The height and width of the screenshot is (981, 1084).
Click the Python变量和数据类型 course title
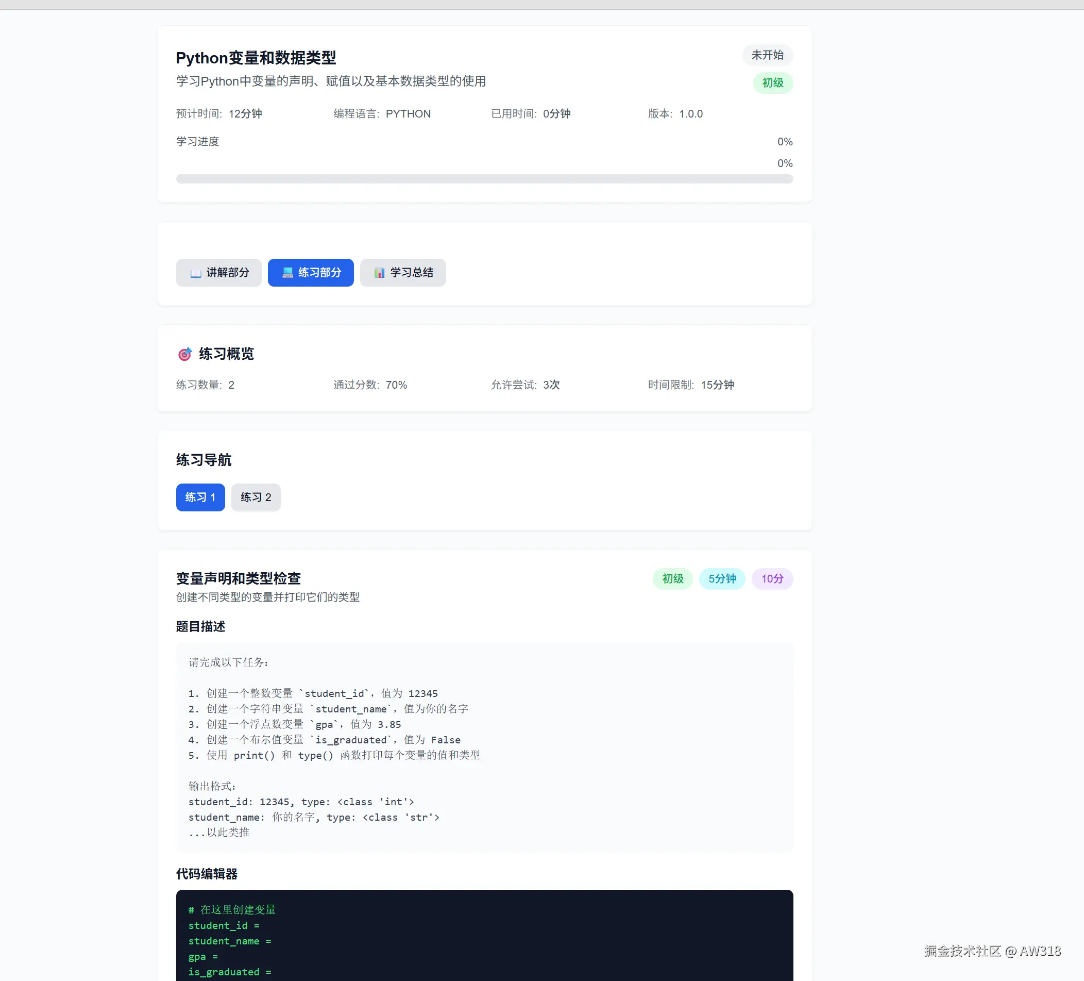tap(256, 58)
